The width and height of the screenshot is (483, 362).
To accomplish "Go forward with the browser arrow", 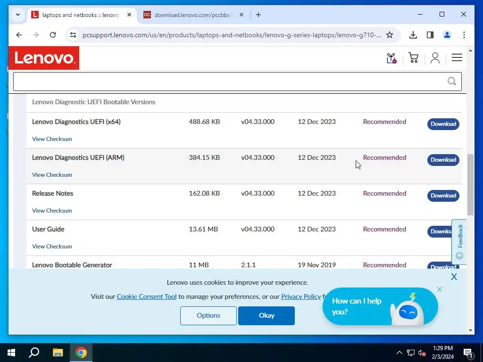I will click(36, 35).
